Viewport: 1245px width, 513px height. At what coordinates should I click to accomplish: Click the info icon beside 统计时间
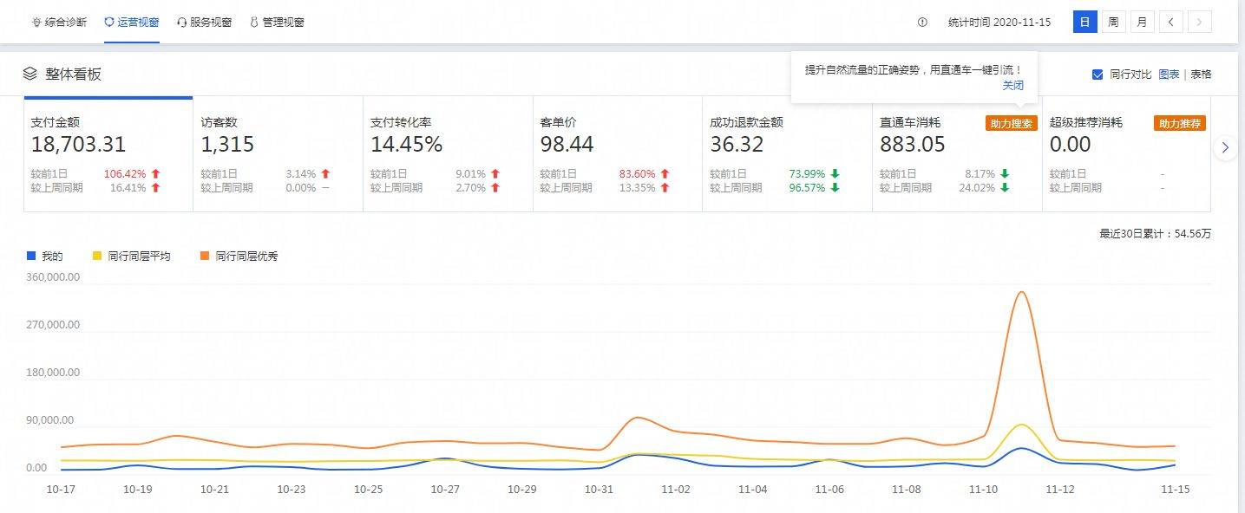[922, 23]
